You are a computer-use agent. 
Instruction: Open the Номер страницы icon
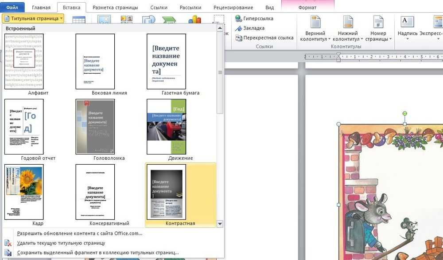coord(378,22)
